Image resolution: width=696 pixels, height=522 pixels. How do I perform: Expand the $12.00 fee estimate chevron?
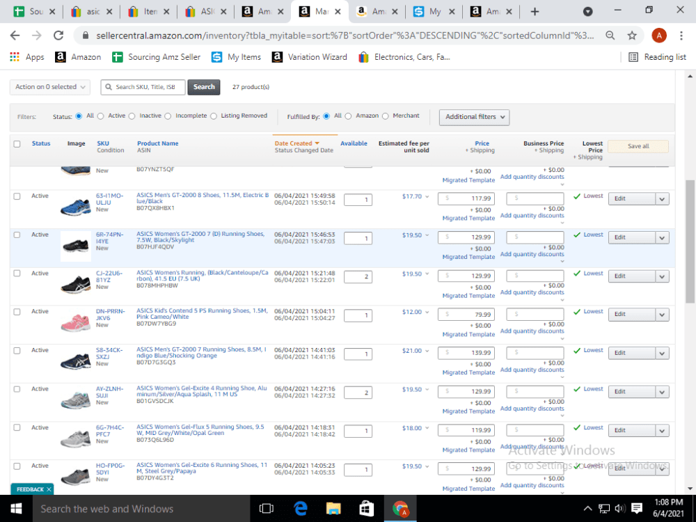pos(427,313)
